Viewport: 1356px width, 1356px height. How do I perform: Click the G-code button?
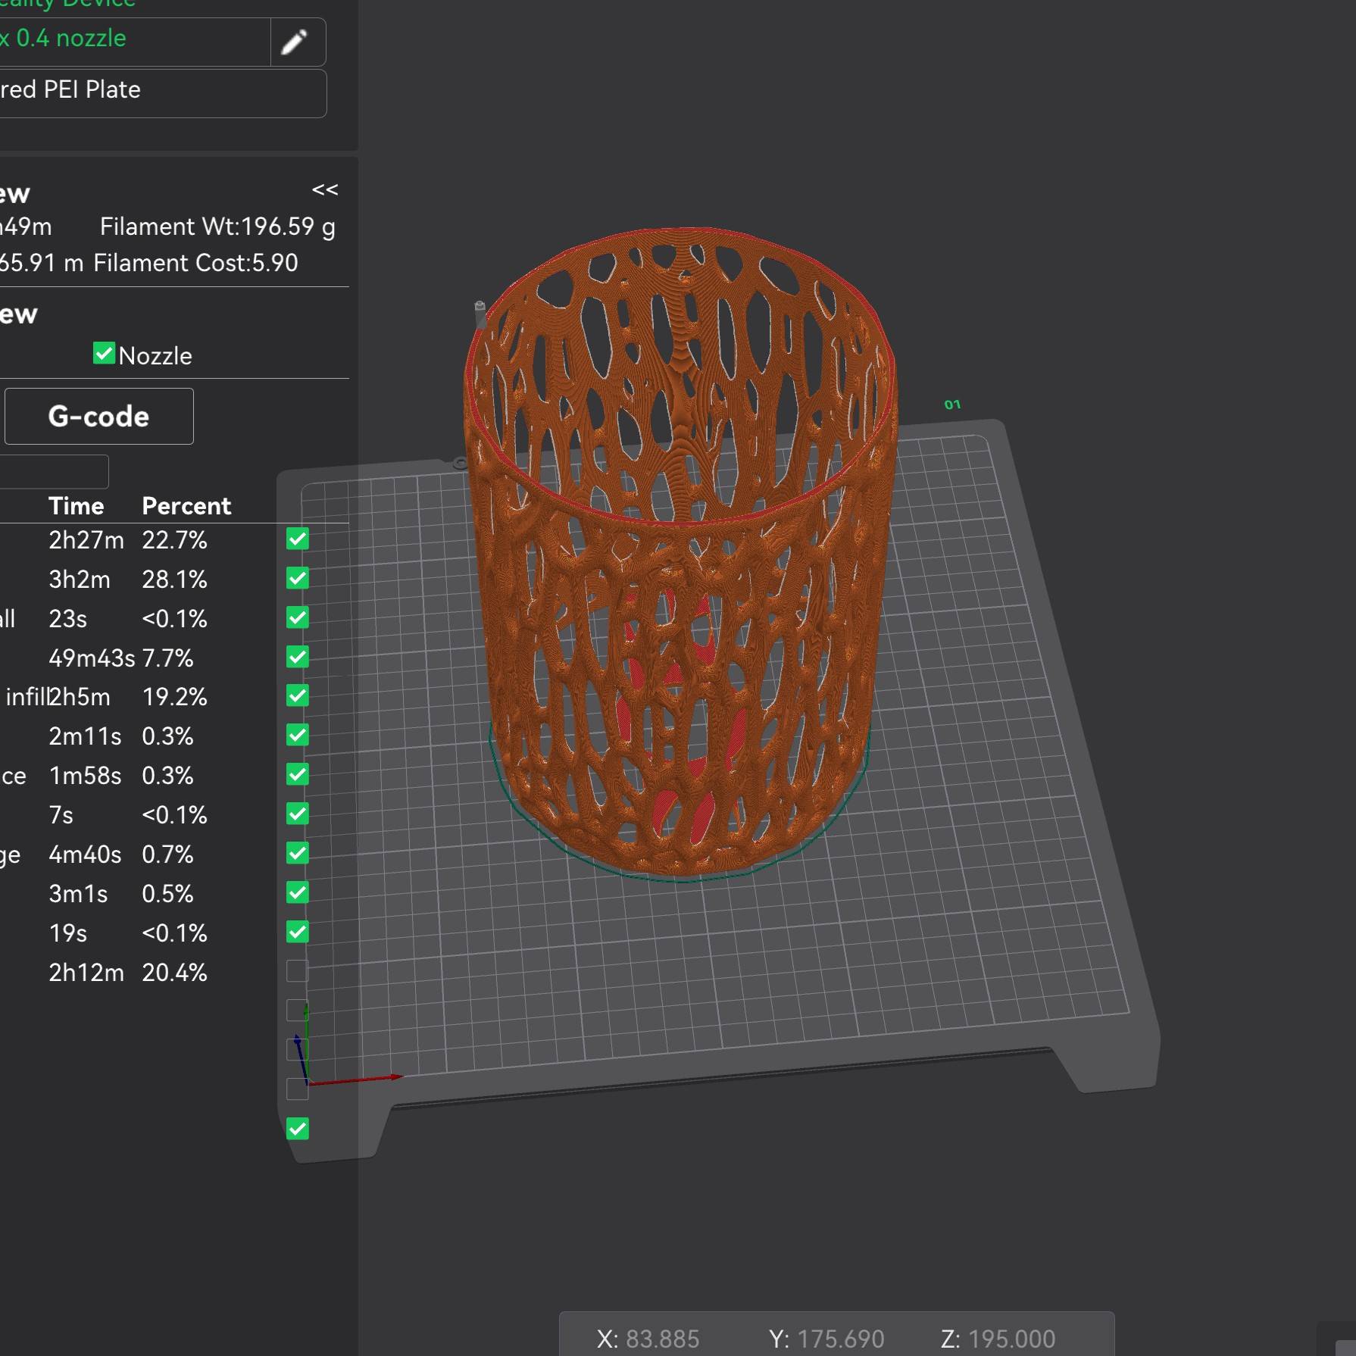pos(98,416)
